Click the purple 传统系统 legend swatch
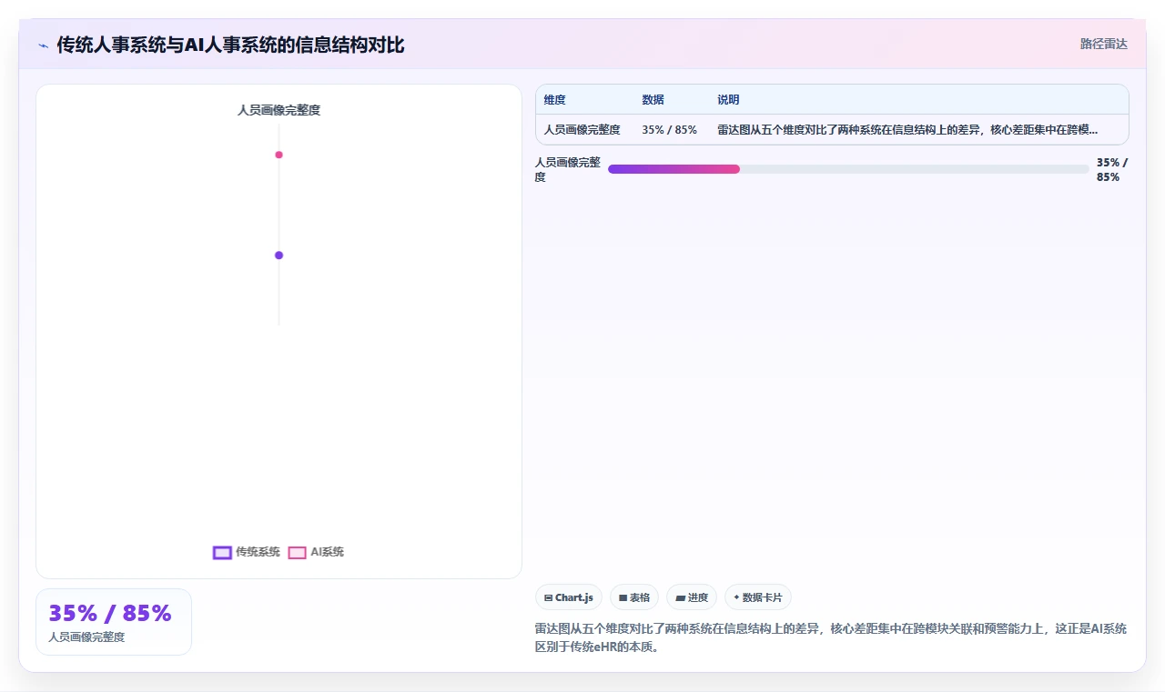 click(222, 553)
